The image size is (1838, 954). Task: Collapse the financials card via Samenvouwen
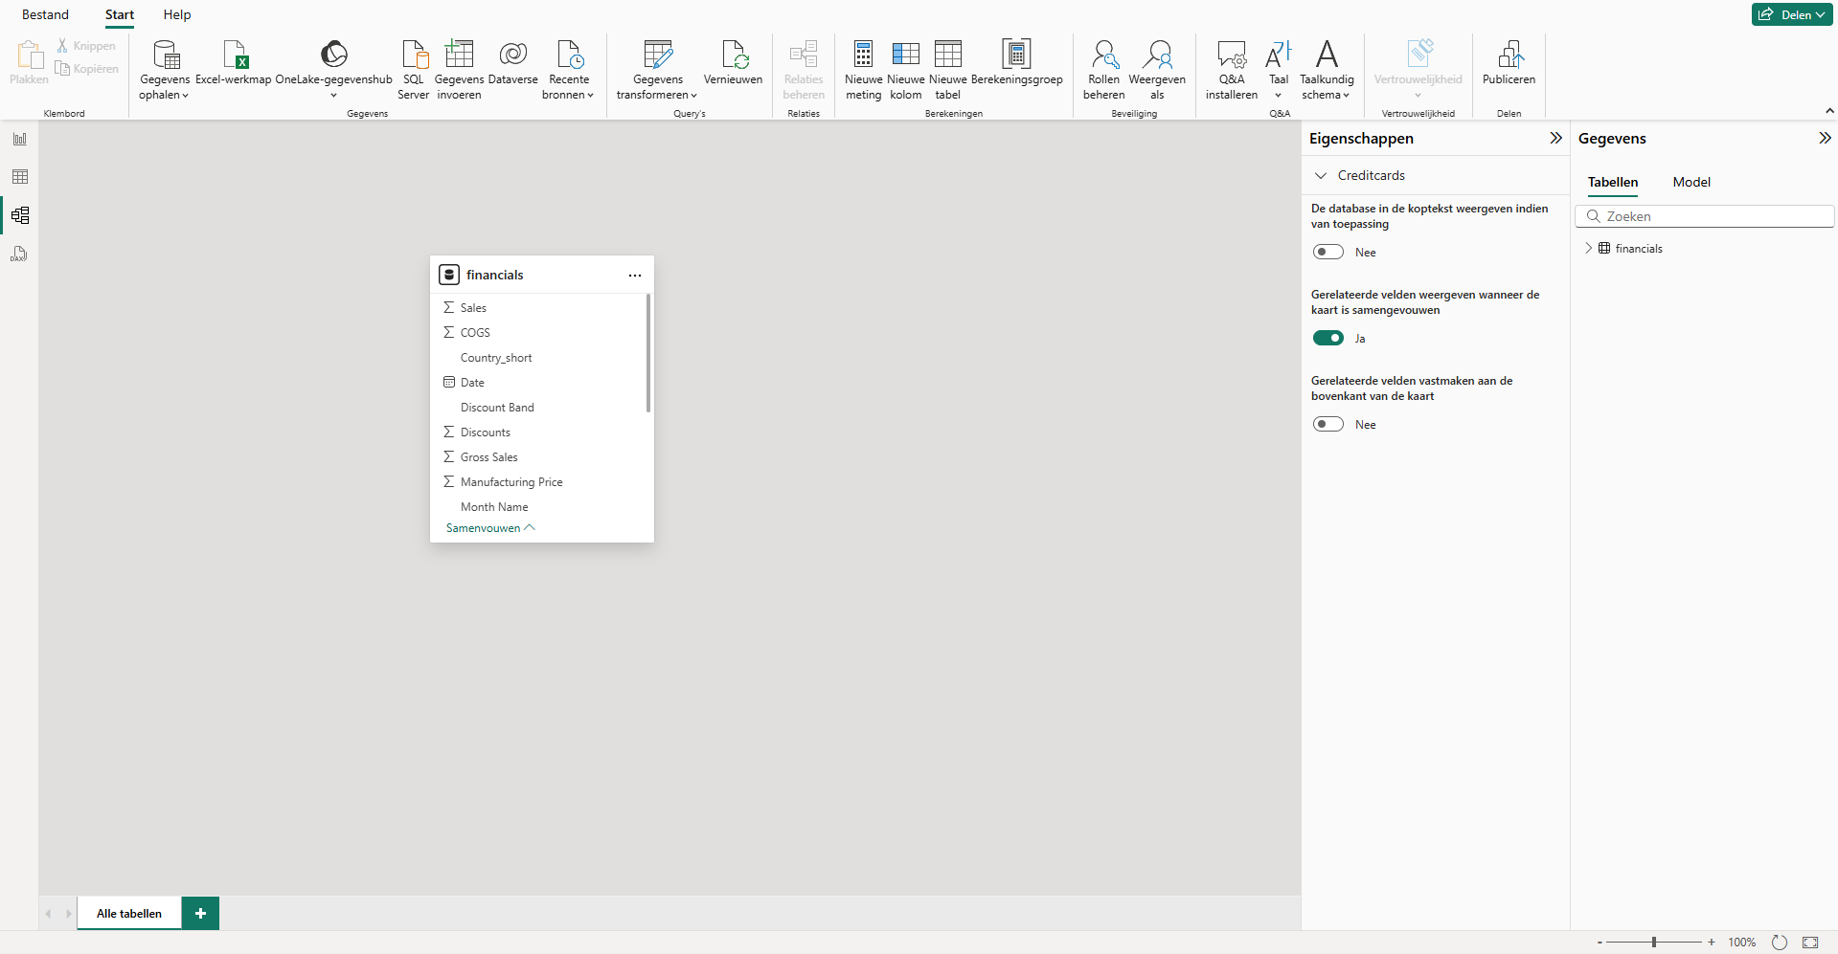click(x=489, y=527)
